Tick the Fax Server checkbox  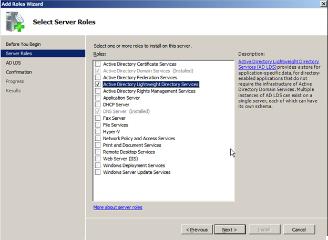click(98, 118)
